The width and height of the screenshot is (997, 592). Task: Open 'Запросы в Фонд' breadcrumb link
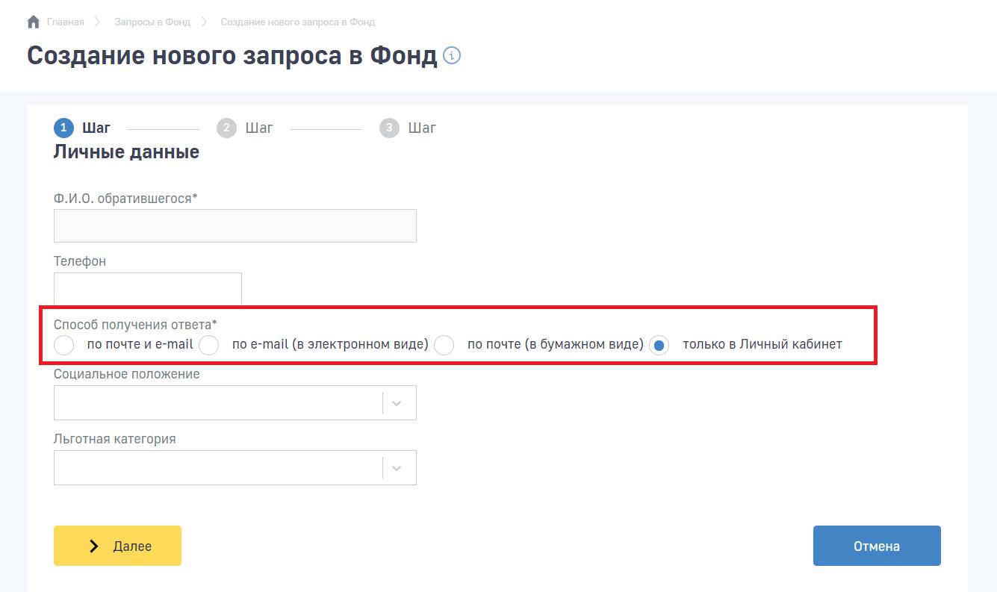coord(152,22)
